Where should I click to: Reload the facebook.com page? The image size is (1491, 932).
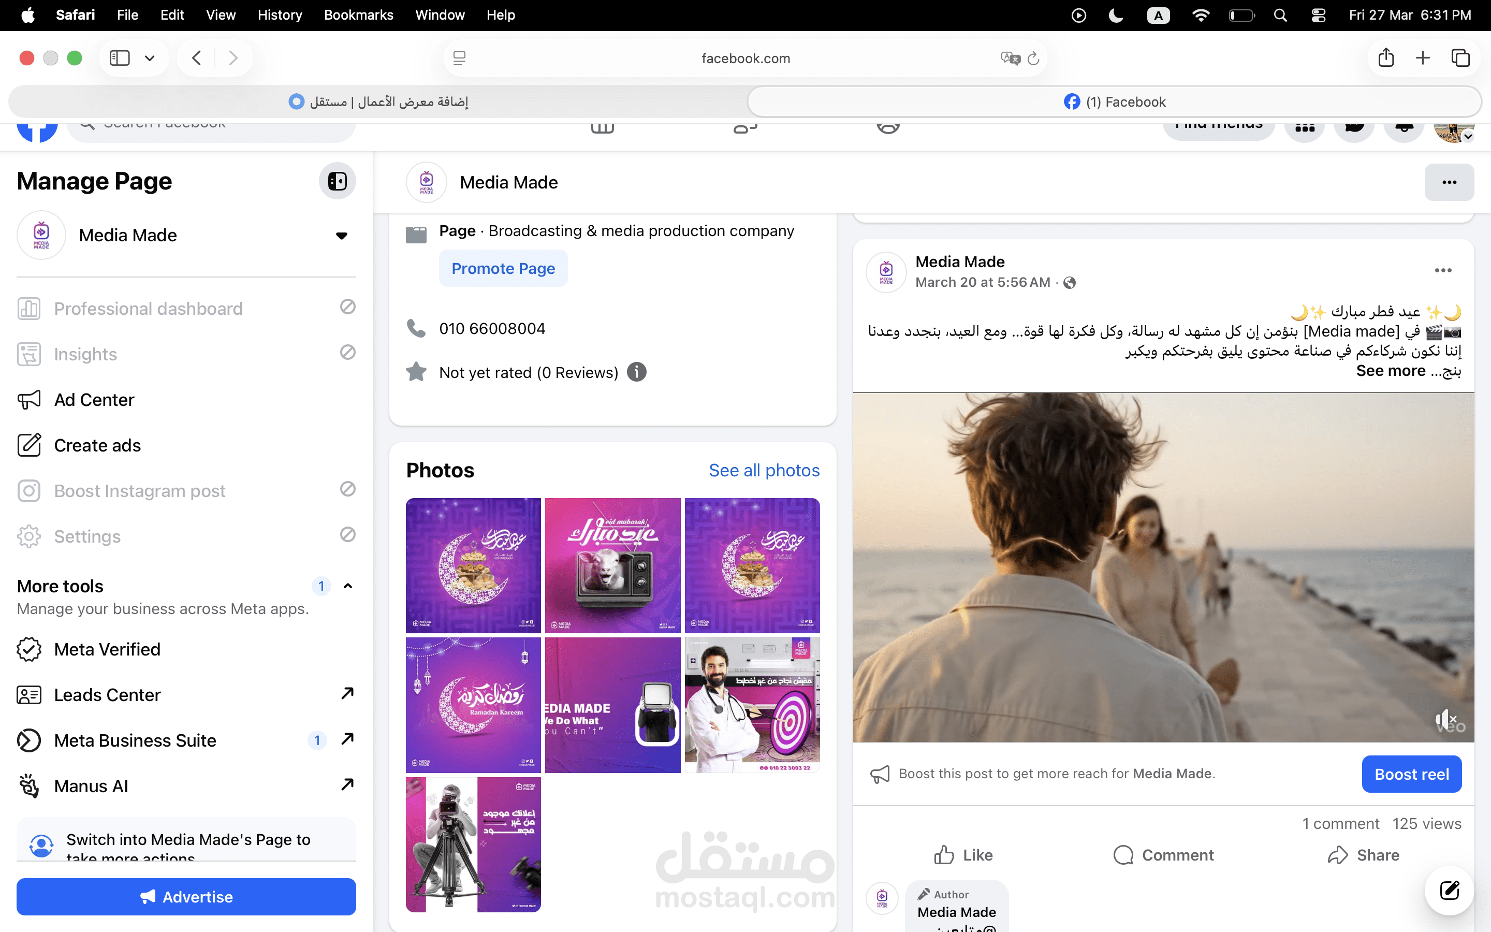(x=1033, y=59)
